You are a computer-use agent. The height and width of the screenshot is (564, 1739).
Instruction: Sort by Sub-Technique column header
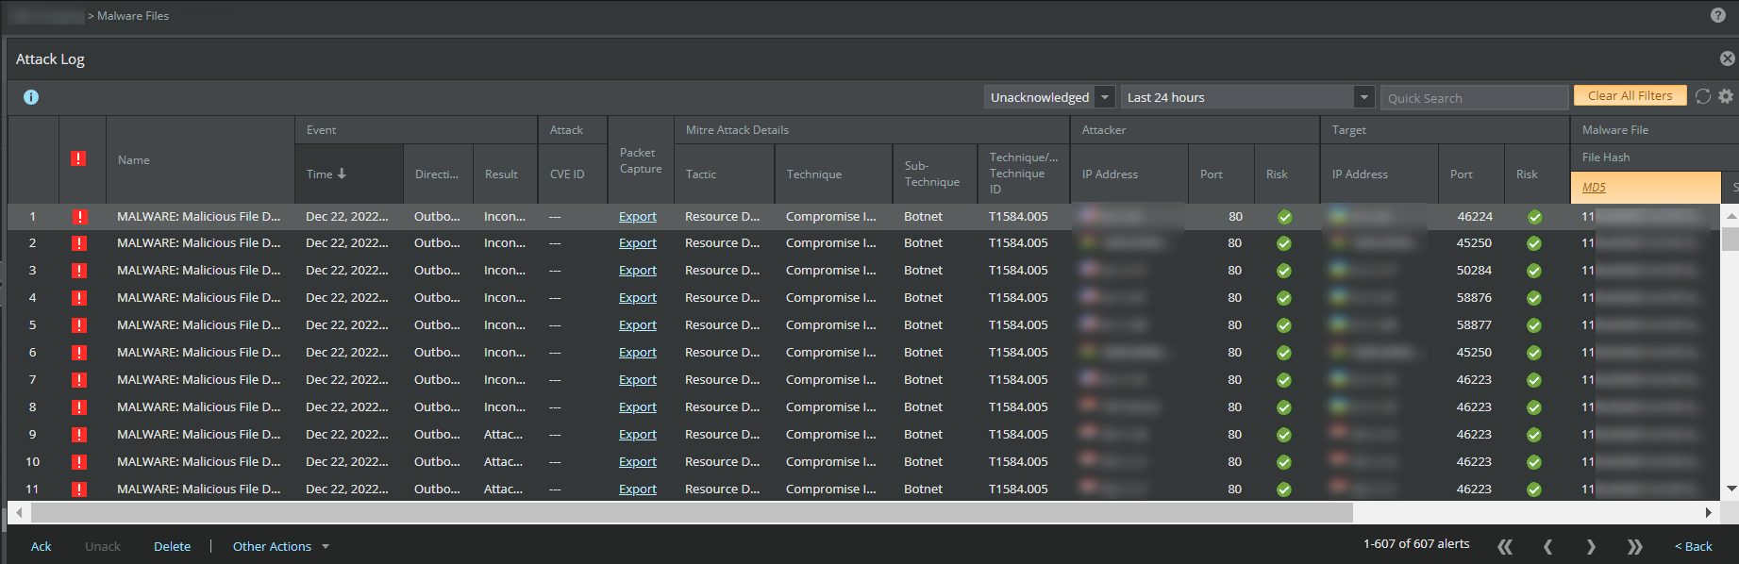coord(931,174)
